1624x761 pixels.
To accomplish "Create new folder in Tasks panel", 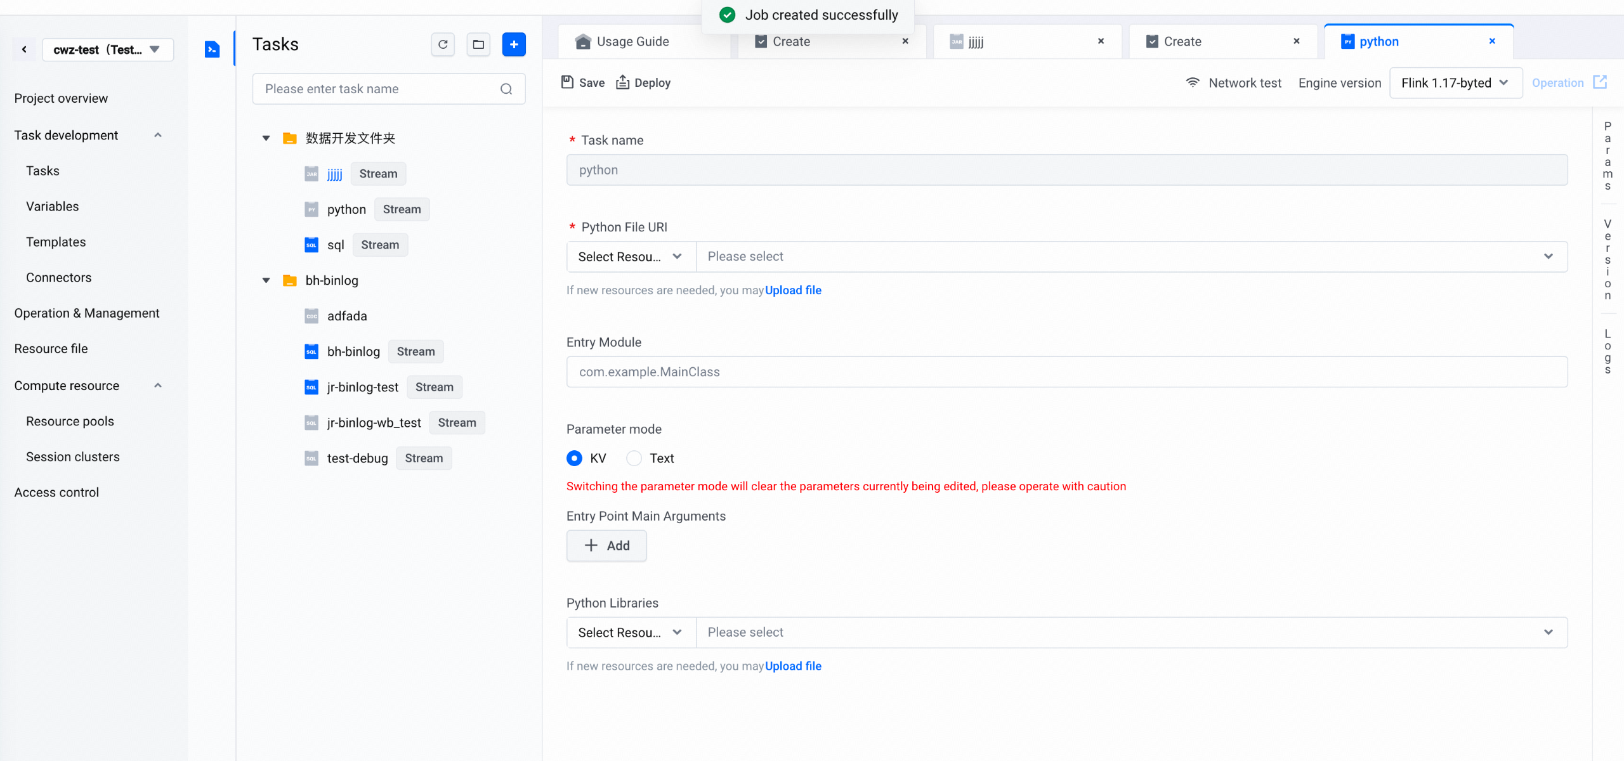I will pos(478,44).
